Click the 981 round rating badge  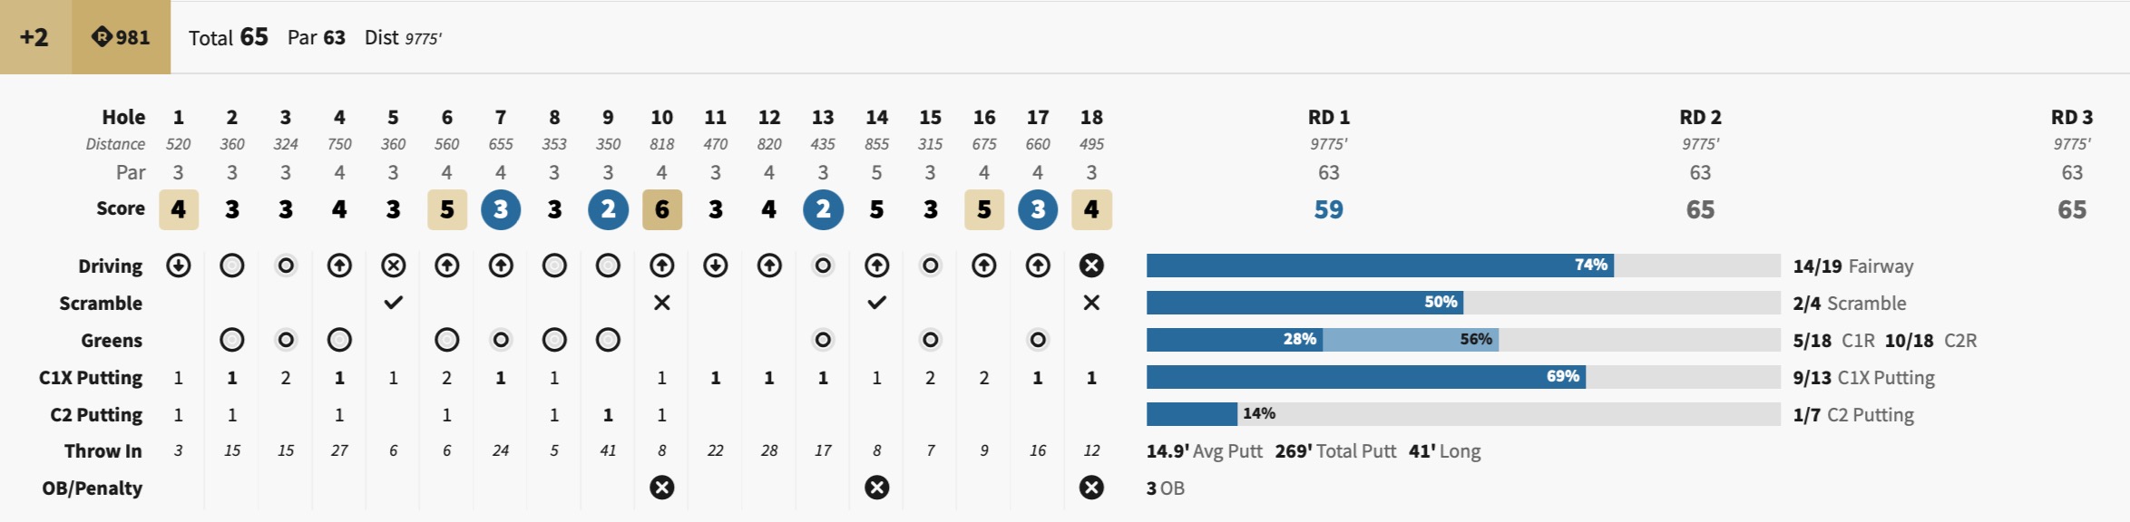tap(121, 37)
